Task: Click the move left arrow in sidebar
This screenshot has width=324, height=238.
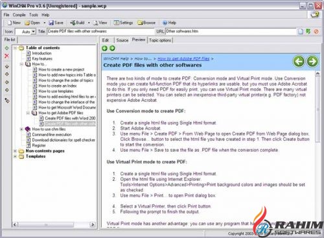Action: 7,82
